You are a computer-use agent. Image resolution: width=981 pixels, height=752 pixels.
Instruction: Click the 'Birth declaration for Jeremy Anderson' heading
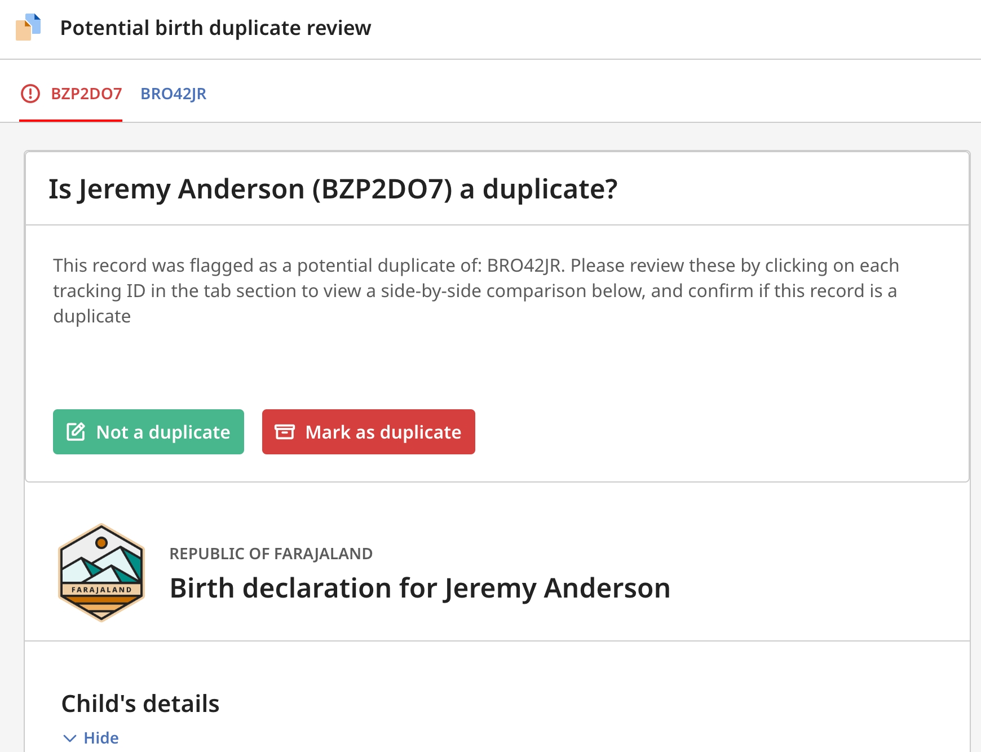point(419,588)
